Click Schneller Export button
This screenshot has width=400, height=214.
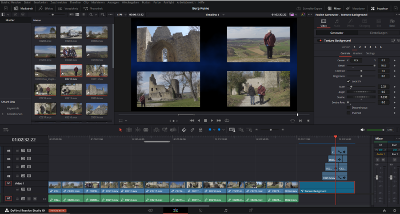click(310, 9)
